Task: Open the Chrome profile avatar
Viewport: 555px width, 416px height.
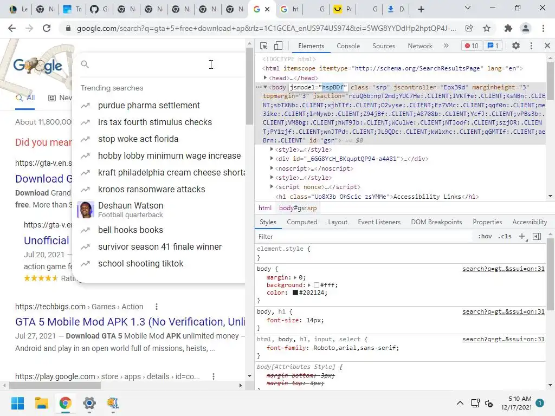Action: pos(526,28)
